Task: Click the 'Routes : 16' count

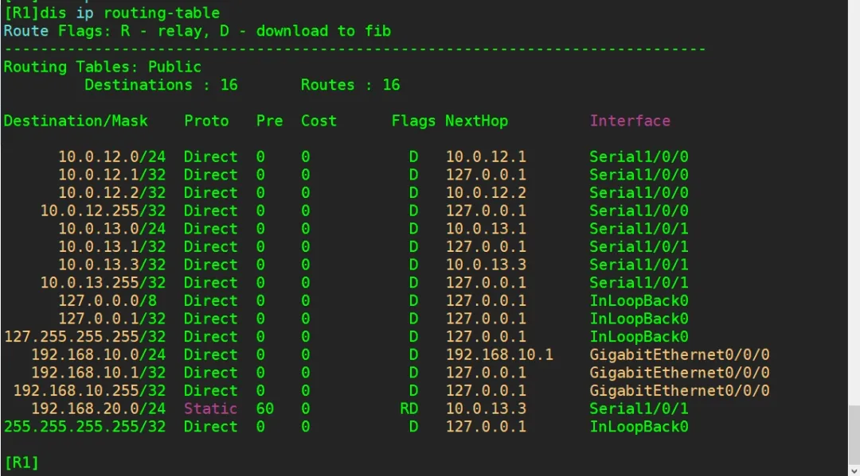Action: tap(350, 85)
